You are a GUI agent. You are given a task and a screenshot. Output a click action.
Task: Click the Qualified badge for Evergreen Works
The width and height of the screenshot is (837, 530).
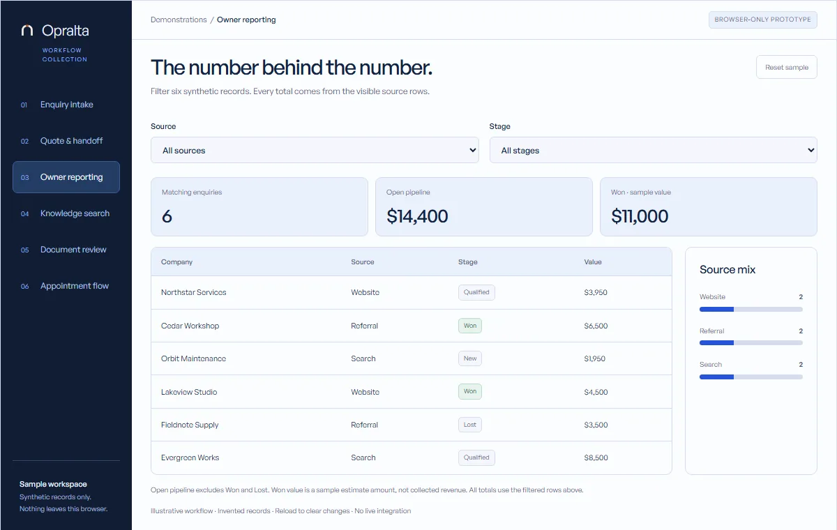[x=476, y=457]
